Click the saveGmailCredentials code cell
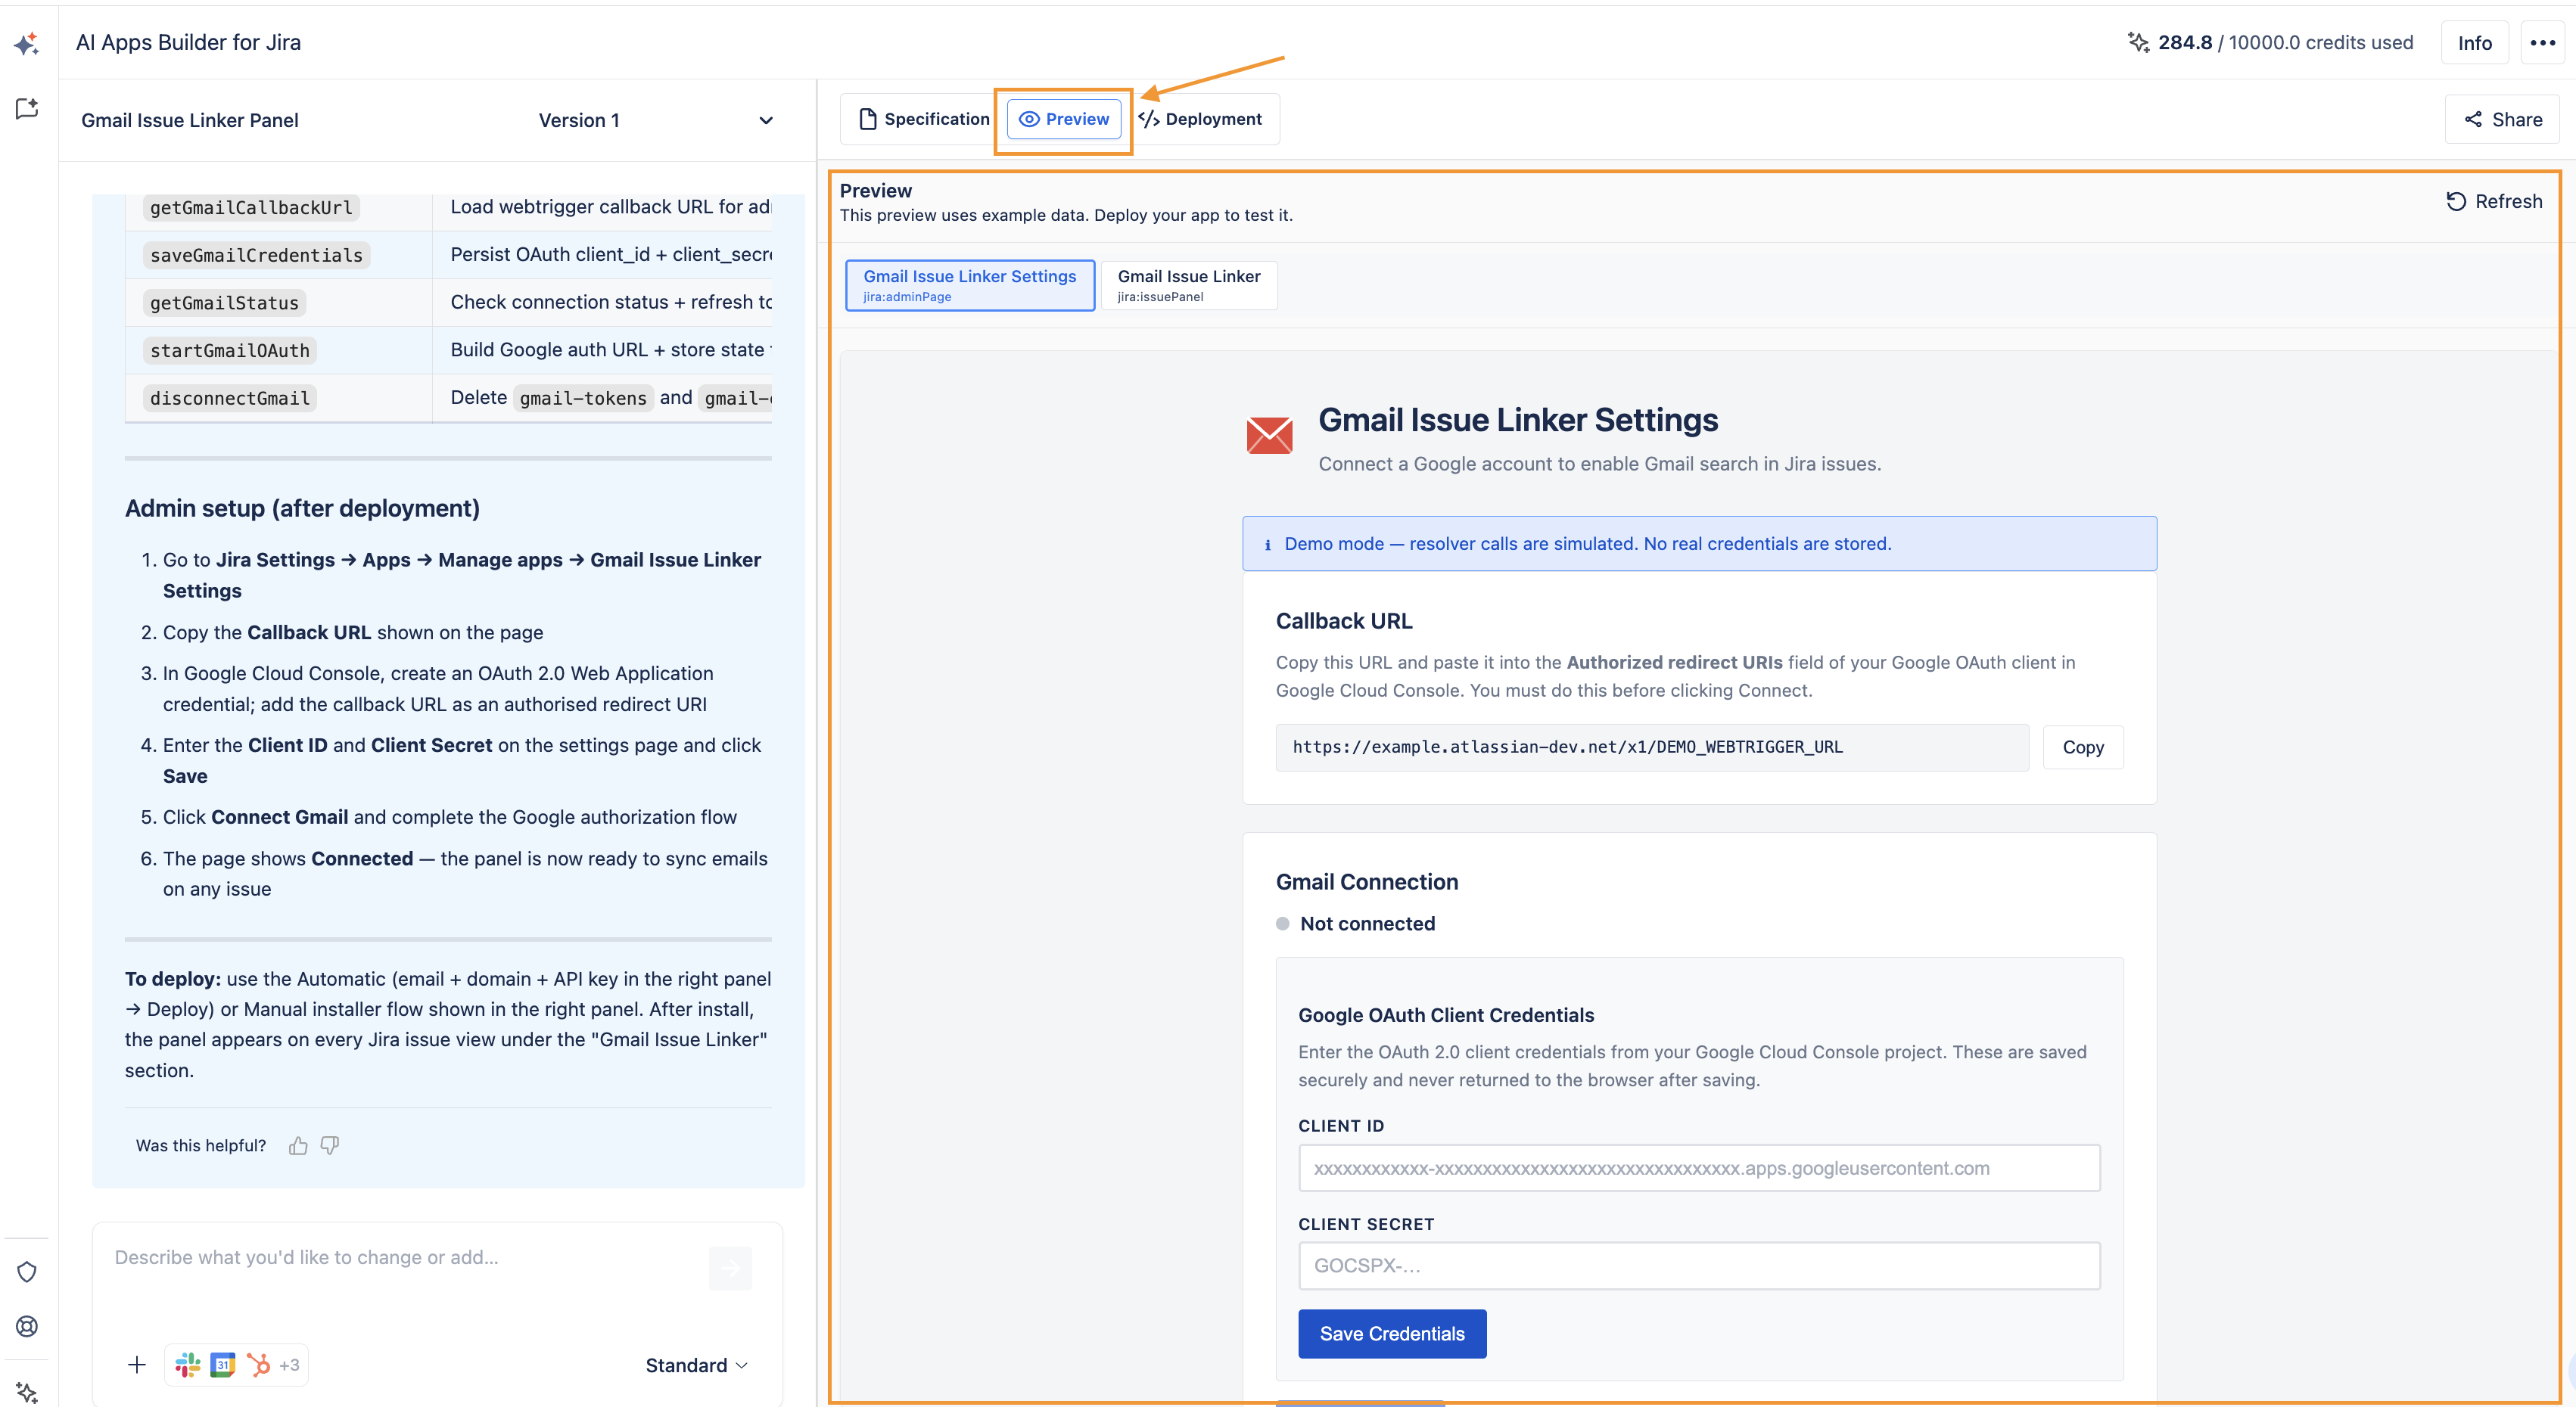Viewport: 2576px width, 1407px height. point(257,256)
